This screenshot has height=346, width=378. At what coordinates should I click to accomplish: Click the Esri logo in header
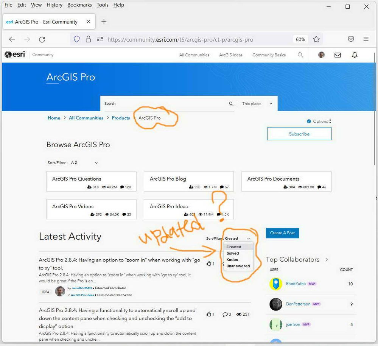click(15, 55)
